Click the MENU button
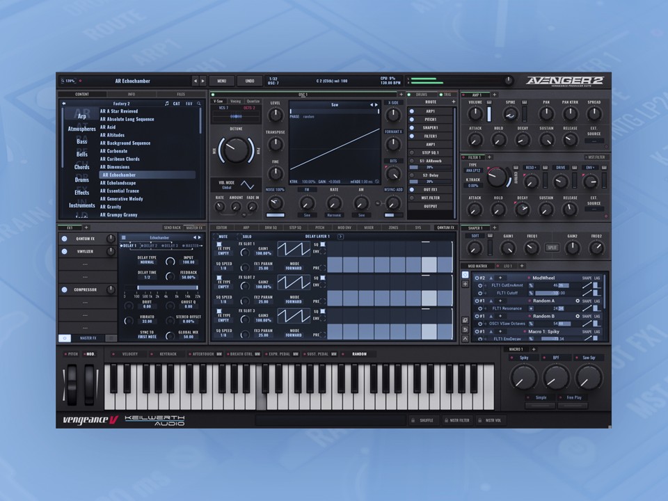Image resolution: width=668 pixels, height=501 pixels. tap(221, 81)
